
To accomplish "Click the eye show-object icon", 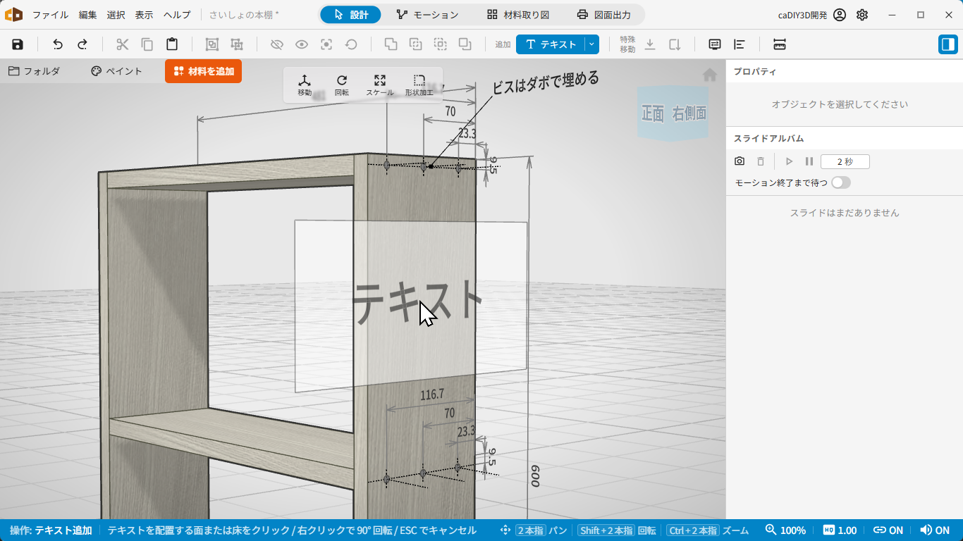I will coord(302,44).
